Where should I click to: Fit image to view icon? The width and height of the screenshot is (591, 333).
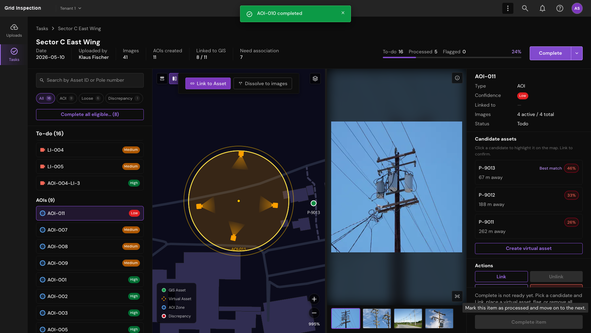point(457,296)
